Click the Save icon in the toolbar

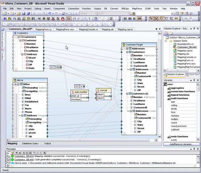[x=23, y=13]
